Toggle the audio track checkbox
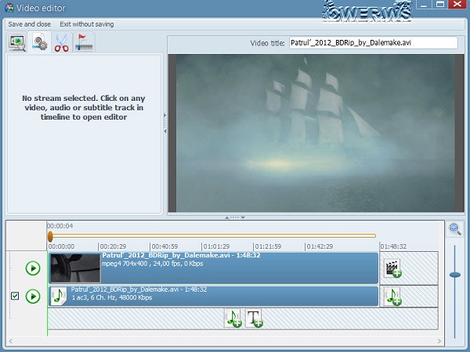470x352 pixels. pos(16,296)
